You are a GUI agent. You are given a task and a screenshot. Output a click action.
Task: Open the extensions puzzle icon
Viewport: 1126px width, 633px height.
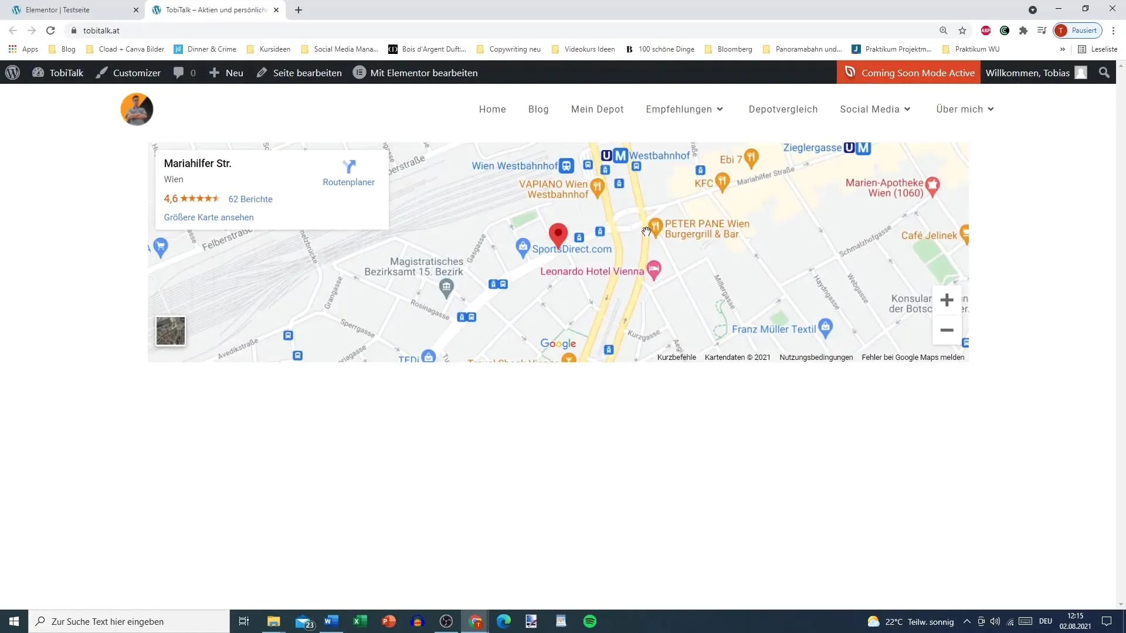1023,30
